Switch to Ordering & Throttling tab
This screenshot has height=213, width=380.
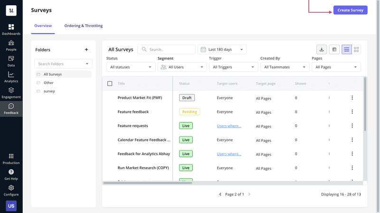84,26
